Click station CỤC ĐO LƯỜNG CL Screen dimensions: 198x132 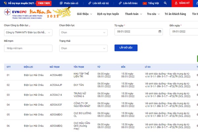click(82, 115)
